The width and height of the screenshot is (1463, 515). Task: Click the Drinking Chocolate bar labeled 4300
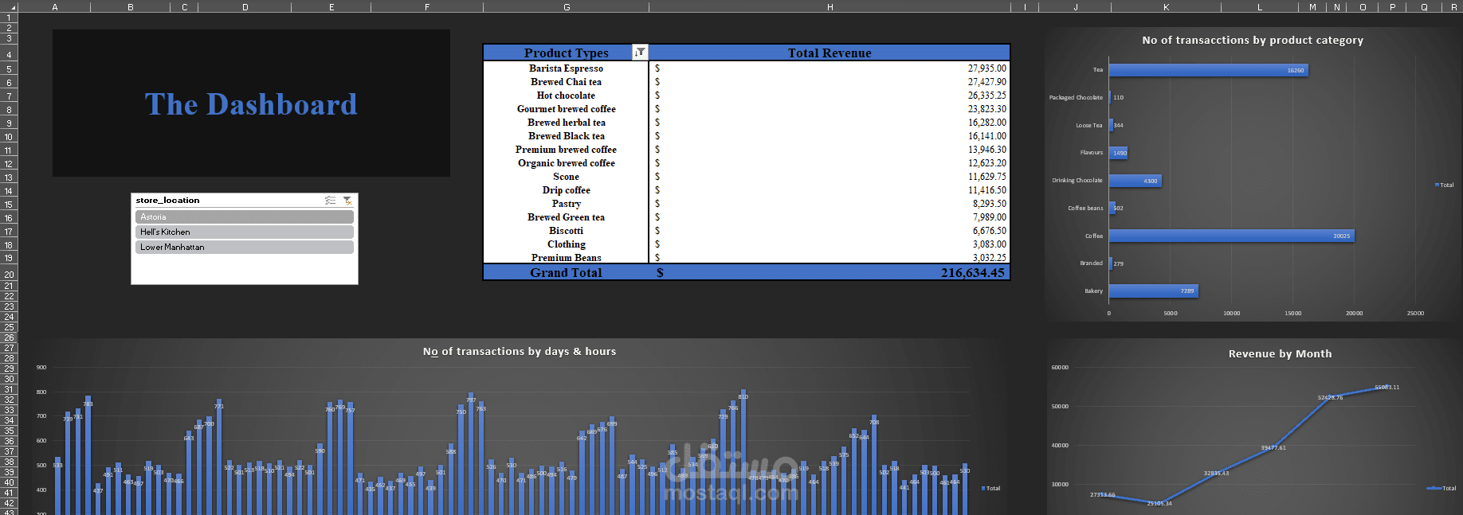(1135, 181)
